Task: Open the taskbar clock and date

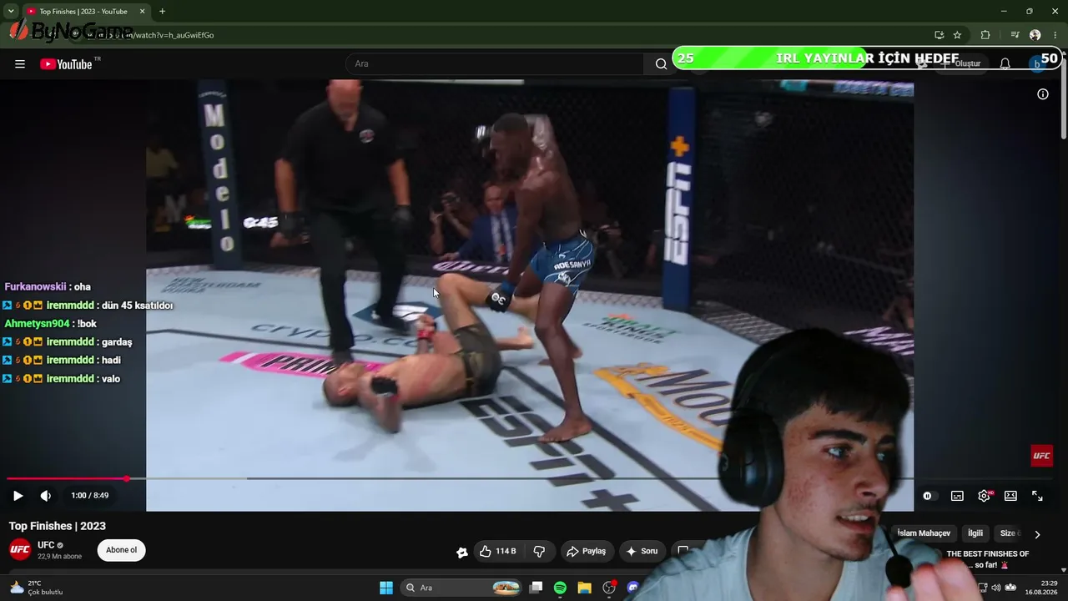Action: (x=1042, y=588)
